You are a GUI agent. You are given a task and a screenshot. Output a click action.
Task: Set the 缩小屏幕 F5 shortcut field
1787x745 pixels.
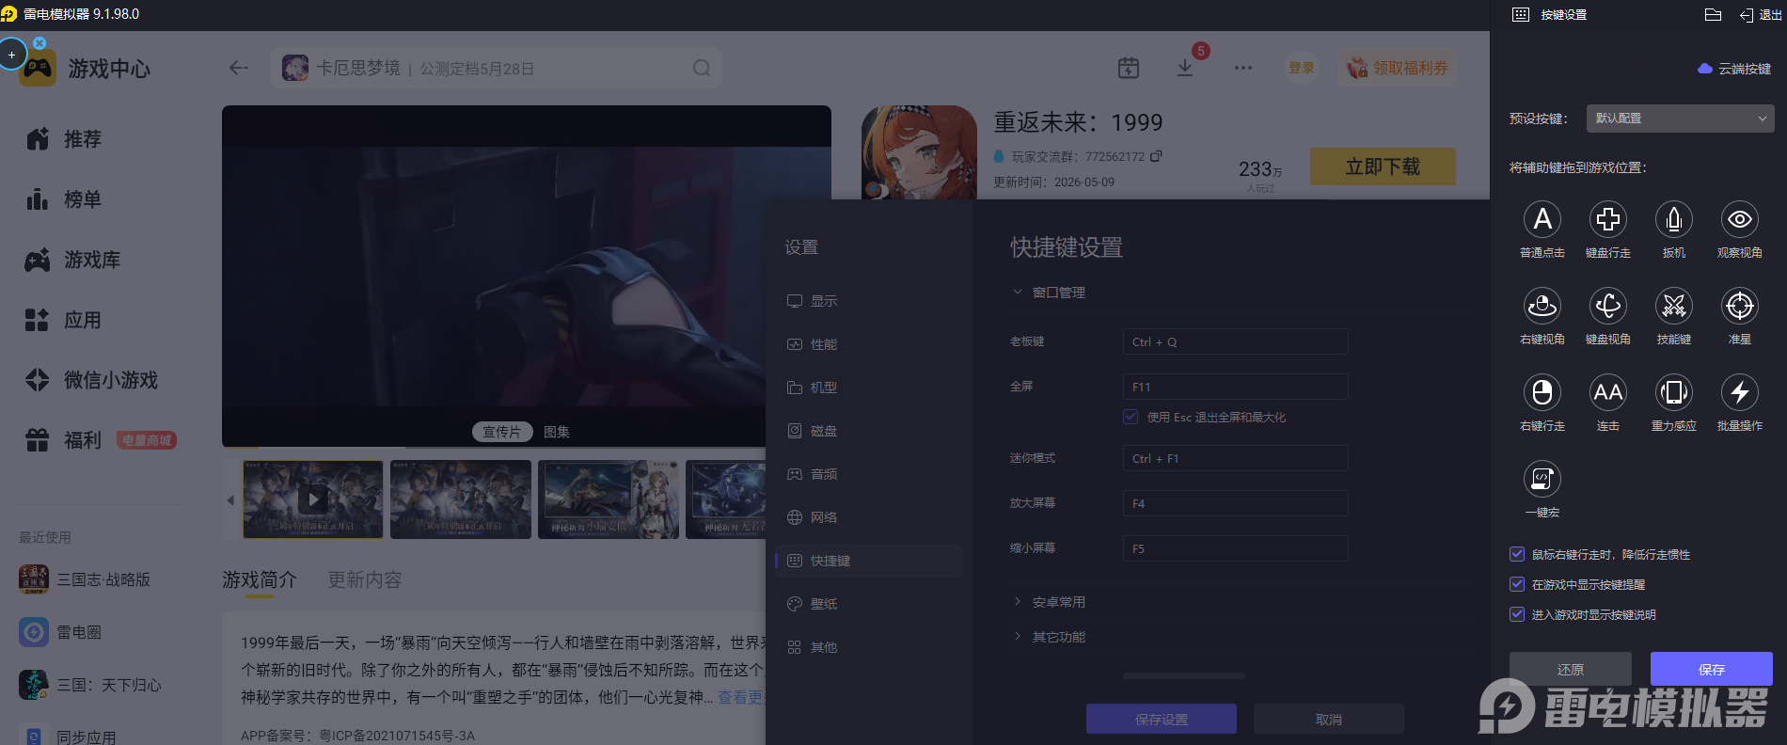click(x=1235, y=548)
